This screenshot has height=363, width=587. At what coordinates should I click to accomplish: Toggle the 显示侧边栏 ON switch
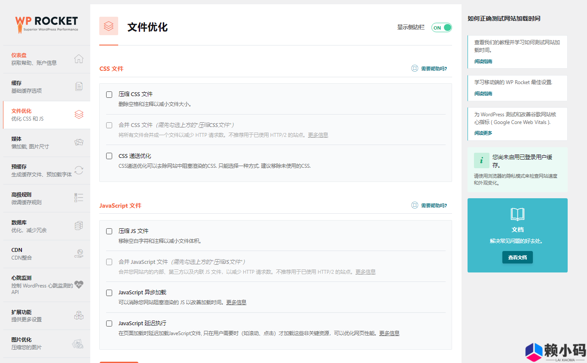[442, 27]
